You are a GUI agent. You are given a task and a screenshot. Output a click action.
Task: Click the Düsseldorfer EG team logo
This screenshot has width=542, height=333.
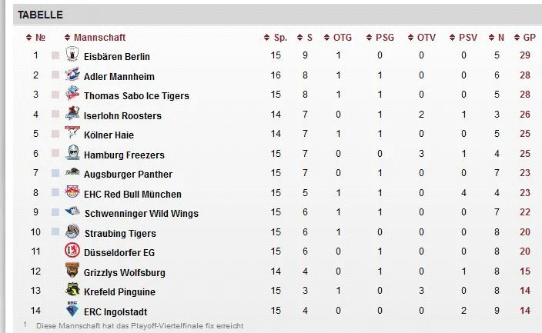tap(72, 252)
